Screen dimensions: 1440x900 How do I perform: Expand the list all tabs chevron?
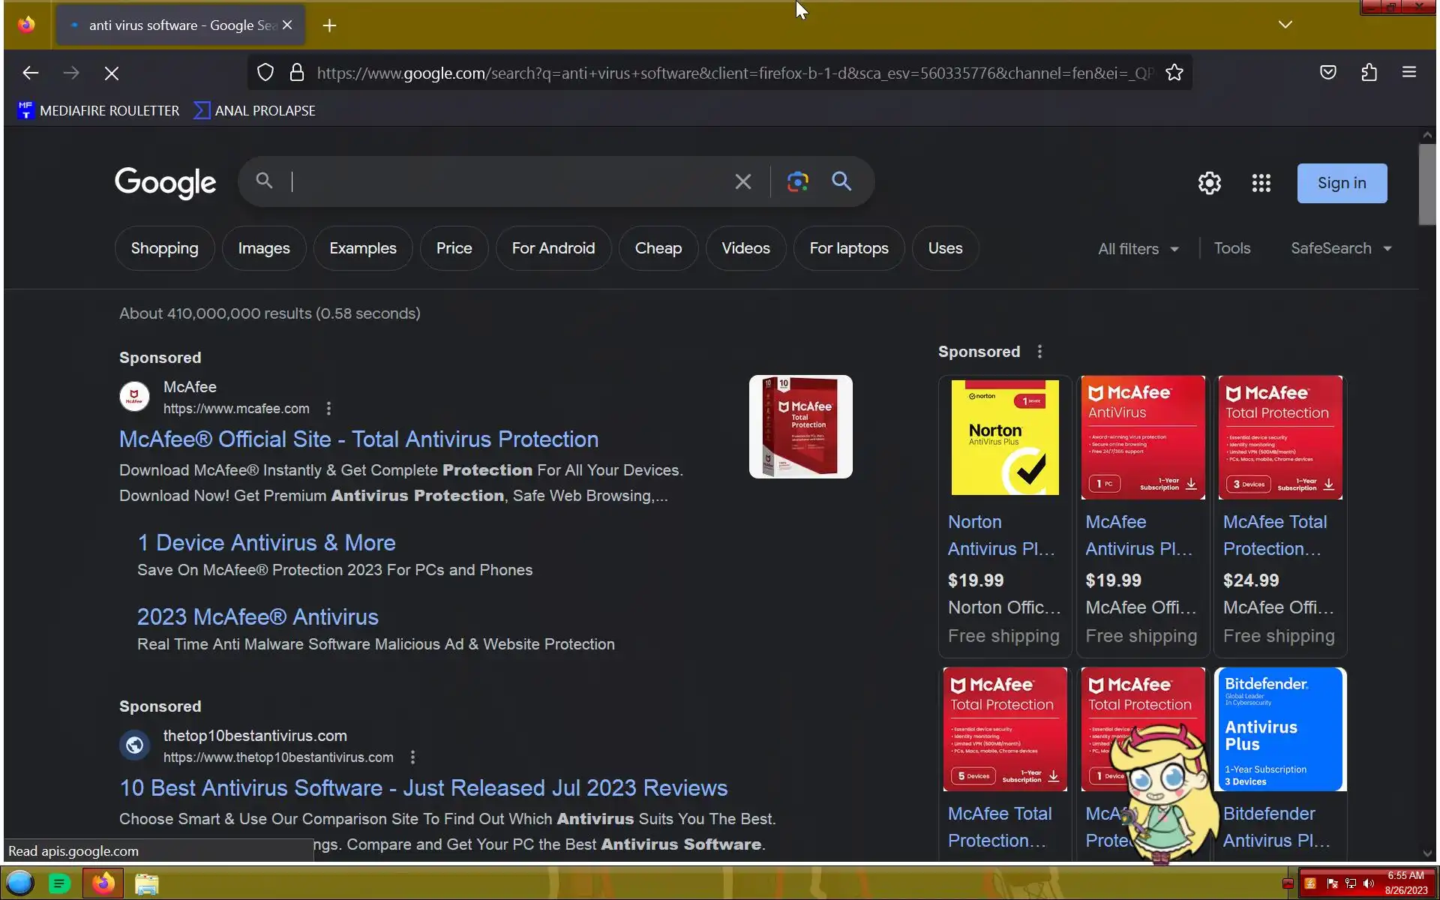pos(1285,25)
